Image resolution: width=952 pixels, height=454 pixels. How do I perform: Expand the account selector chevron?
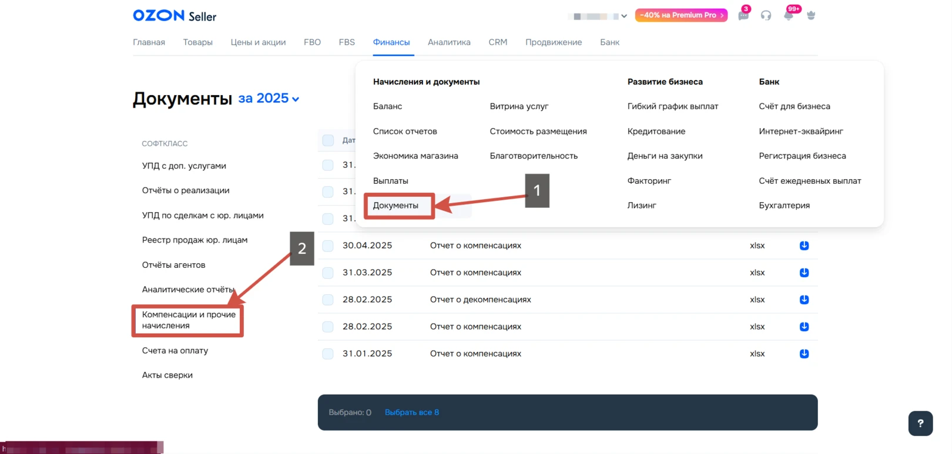[624, 16]
